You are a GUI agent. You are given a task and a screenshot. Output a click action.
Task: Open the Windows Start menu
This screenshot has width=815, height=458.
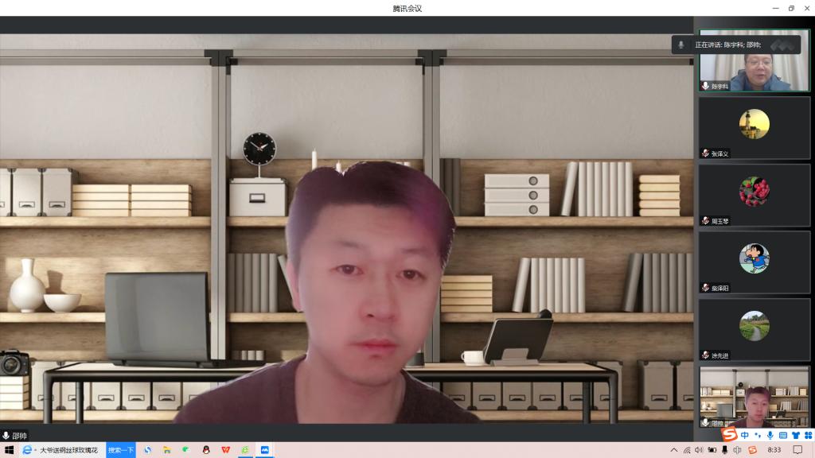click(x=10, y=450)
